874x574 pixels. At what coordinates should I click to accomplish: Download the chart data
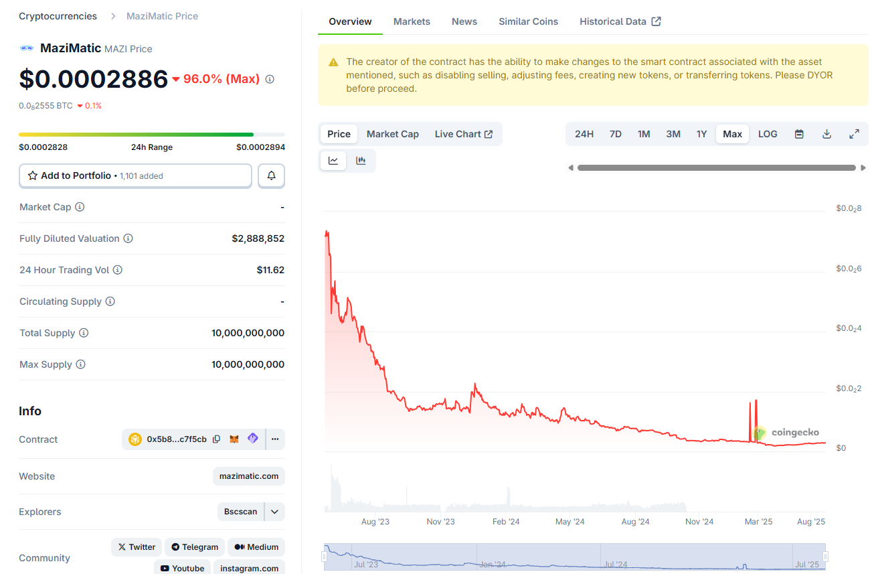point(826,134)
